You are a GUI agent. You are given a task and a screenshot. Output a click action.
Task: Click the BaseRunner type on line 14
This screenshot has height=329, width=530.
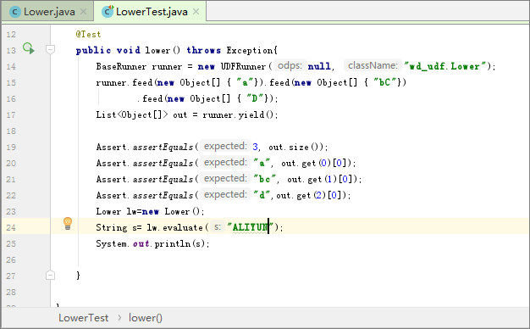point(121,66)
